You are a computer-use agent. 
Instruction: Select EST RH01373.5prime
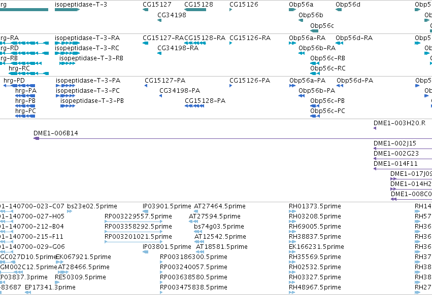pos(315,206)
